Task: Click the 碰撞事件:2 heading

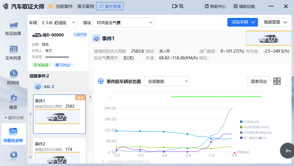Action: [39, 76]
